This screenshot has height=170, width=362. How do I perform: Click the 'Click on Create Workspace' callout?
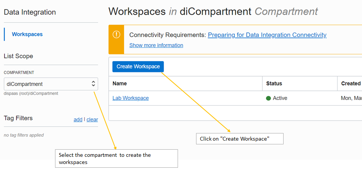(x=239, y=139)
